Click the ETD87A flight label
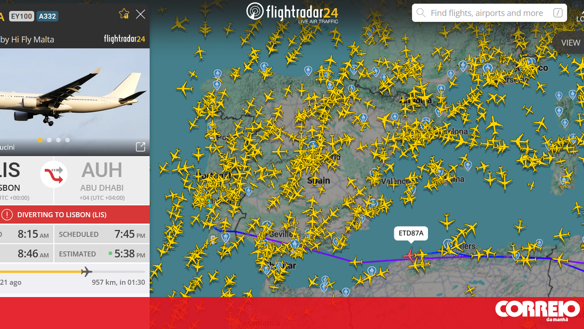Screen dimensions: 584x329 pos(411,234)
